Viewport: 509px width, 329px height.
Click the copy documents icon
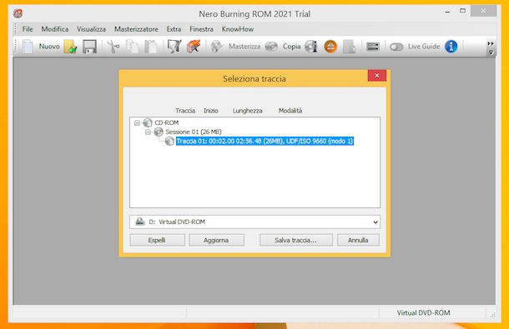(x=132, y=47)
